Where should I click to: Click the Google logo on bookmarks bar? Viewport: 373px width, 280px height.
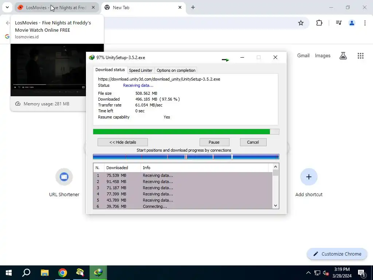click(x=7, y=36)
